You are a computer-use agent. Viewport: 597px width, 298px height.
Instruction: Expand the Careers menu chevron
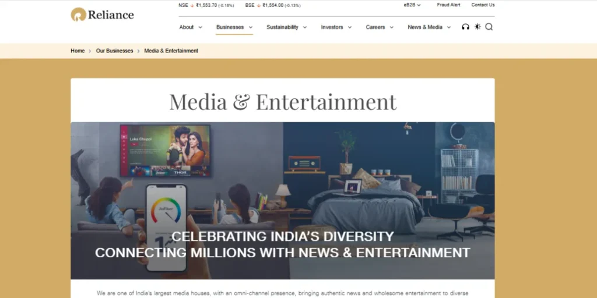[x=391, y=27]
